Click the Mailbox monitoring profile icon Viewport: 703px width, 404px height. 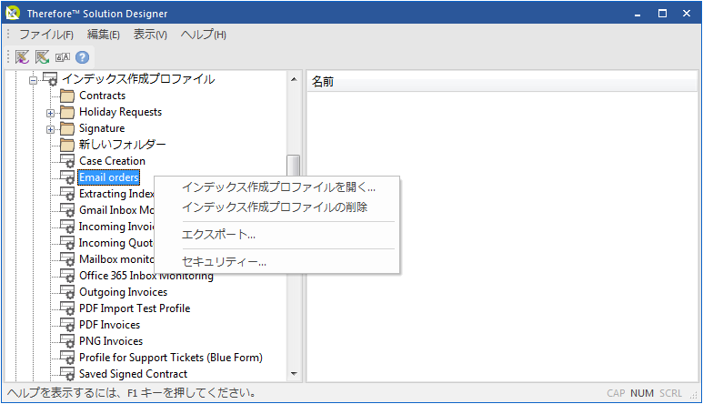(x=67, y=259)
